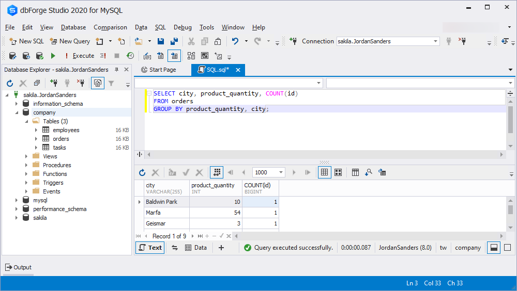
Task: Select the tasks table in tree
Action: 59,148
